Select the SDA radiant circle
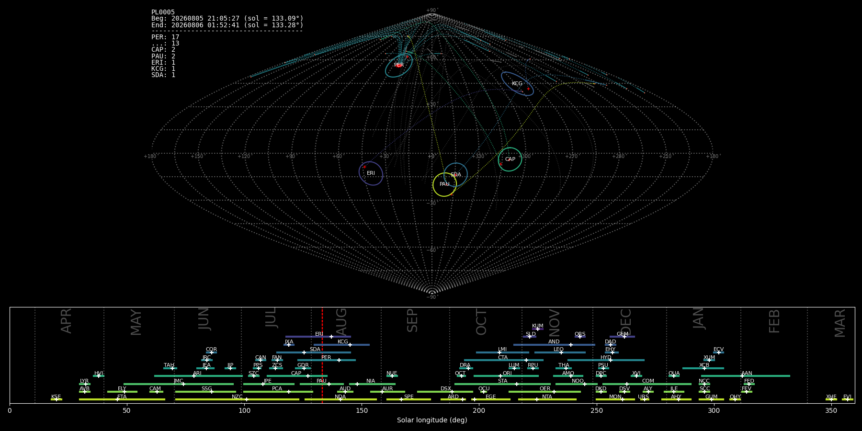 coord(455,175)
